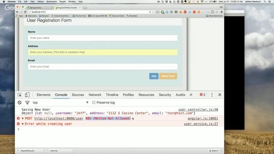The image size is (274, 154).
Task: Switch to the Elements tab
Action: click(x=44, y=95)
